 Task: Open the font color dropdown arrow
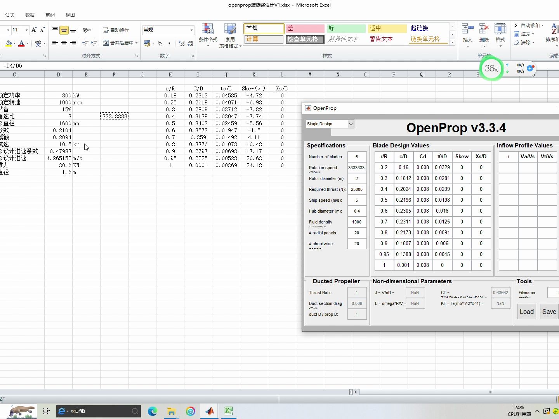(27, 43)
